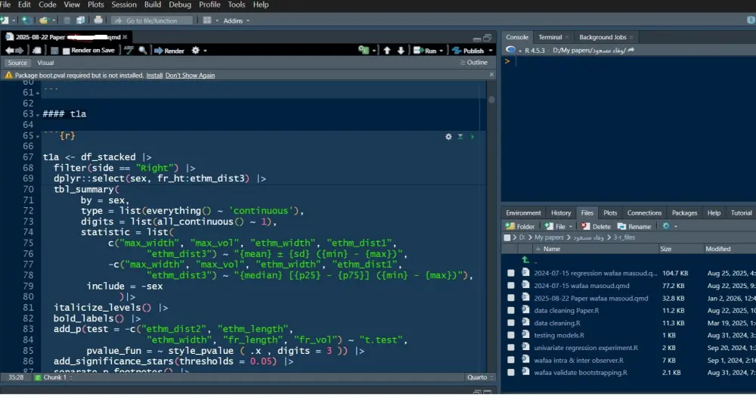The width and height of the screenshot is (756, 400).
Task: Close the 2025-08-22 Paper qmd tab
Action: tap(125, 36)
